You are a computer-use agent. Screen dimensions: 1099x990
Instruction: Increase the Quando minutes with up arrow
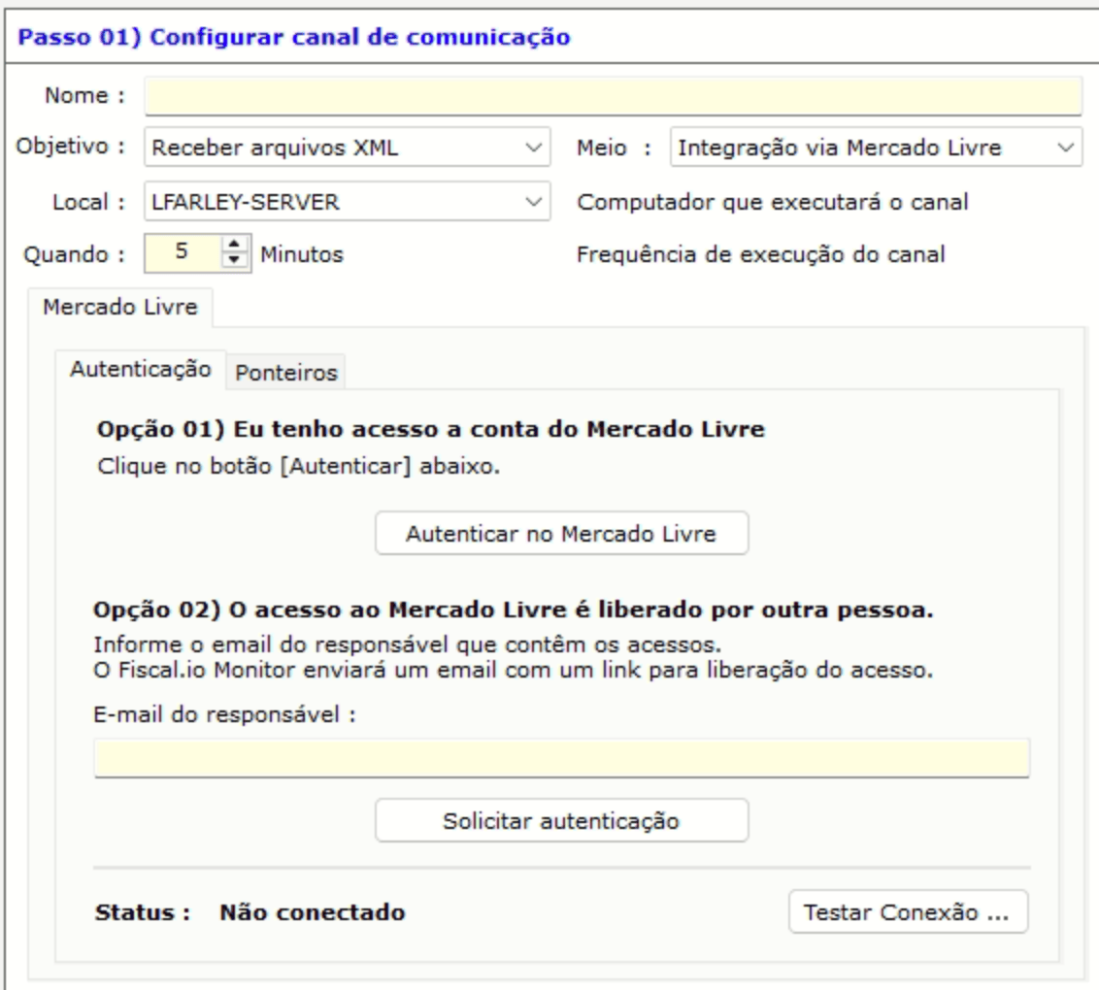tap(234, 245)
